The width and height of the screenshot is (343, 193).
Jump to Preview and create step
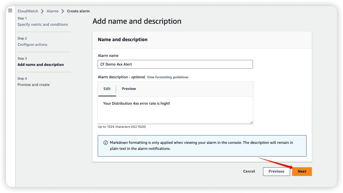coord(33,85)
